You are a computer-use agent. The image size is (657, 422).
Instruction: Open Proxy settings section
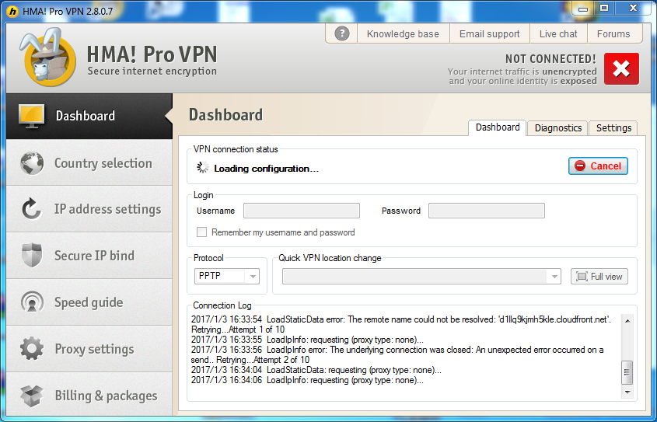[x=89, y=349]
